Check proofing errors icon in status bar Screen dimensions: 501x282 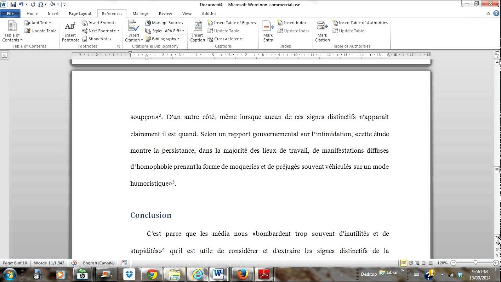(74, 263)
